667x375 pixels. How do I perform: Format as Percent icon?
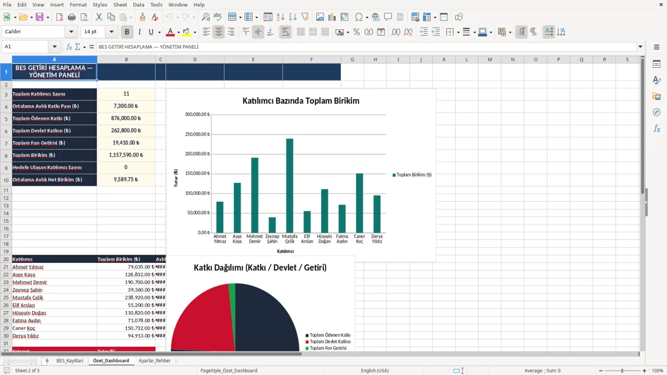pyautogui.click(x=356, y=32)
